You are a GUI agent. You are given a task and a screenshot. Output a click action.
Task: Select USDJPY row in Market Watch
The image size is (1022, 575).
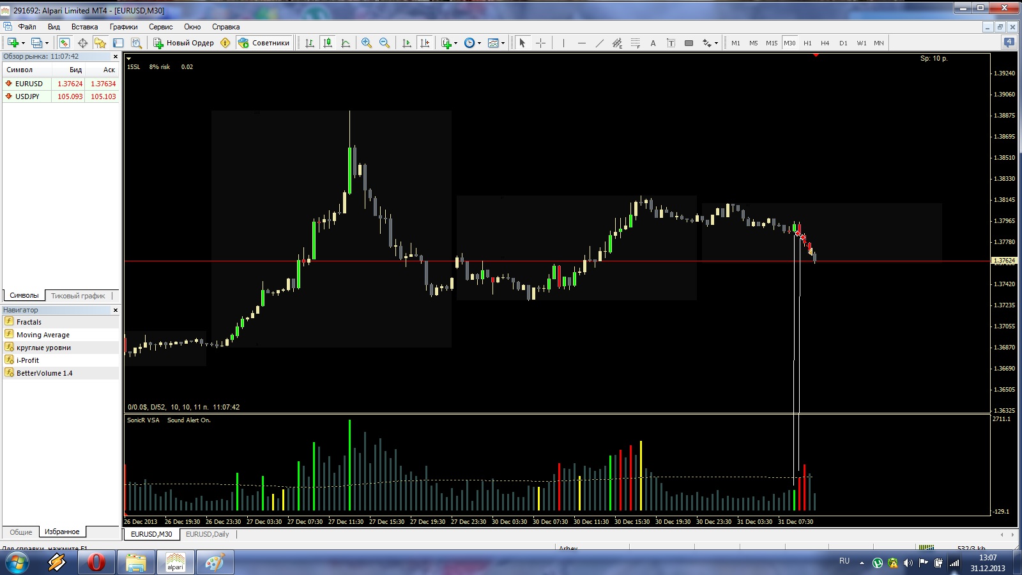point(61,96)
